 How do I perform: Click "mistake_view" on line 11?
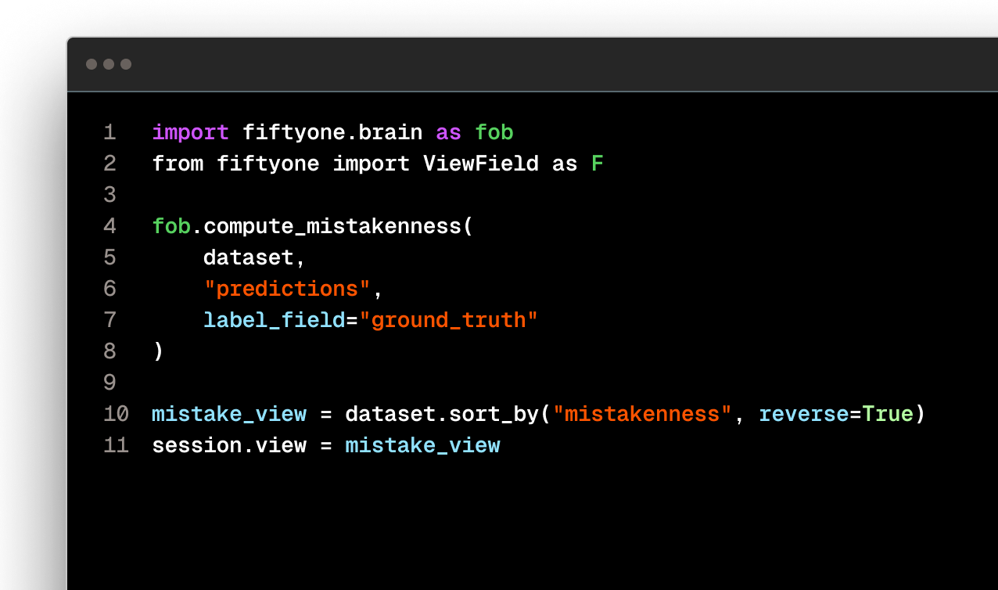[x=423, y=446]
